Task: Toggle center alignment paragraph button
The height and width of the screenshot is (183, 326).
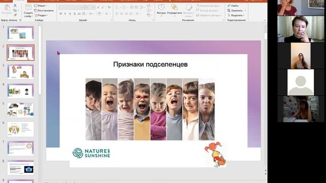Action: tap(122, 14)
